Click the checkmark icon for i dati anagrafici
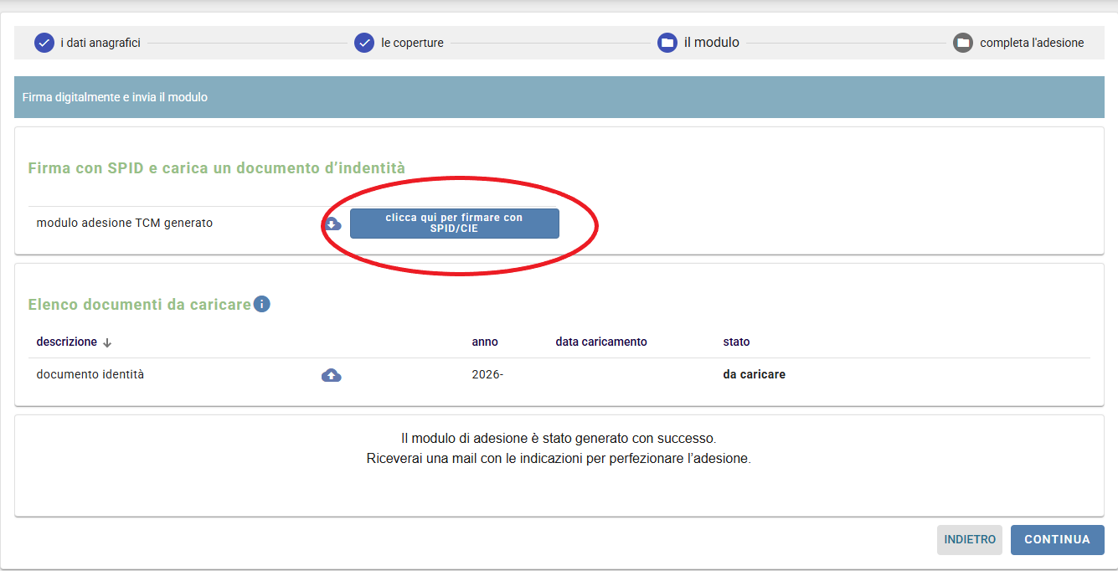The height and width of the screenshot is (571, 1118). point(44,43)
